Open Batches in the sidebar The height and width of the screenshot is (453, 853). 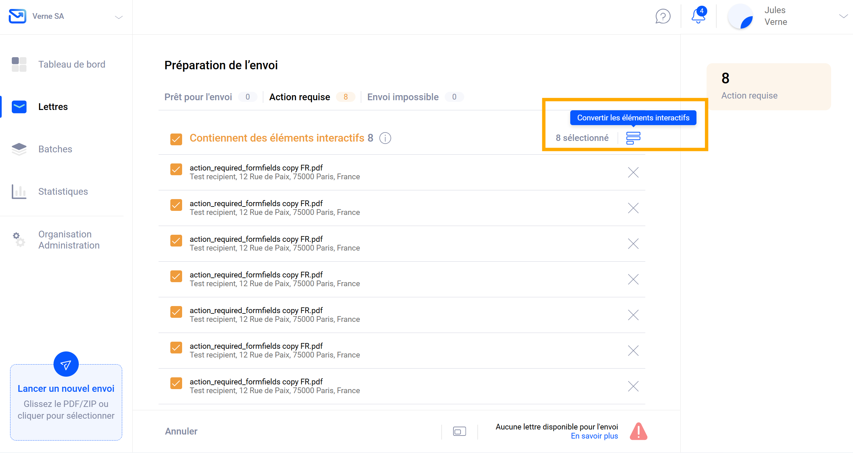pyautogui.click(x=55, y=149)
